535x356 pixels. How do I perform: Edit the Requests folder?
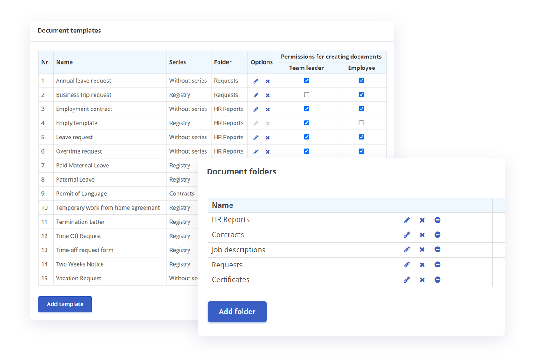(407, 265)
